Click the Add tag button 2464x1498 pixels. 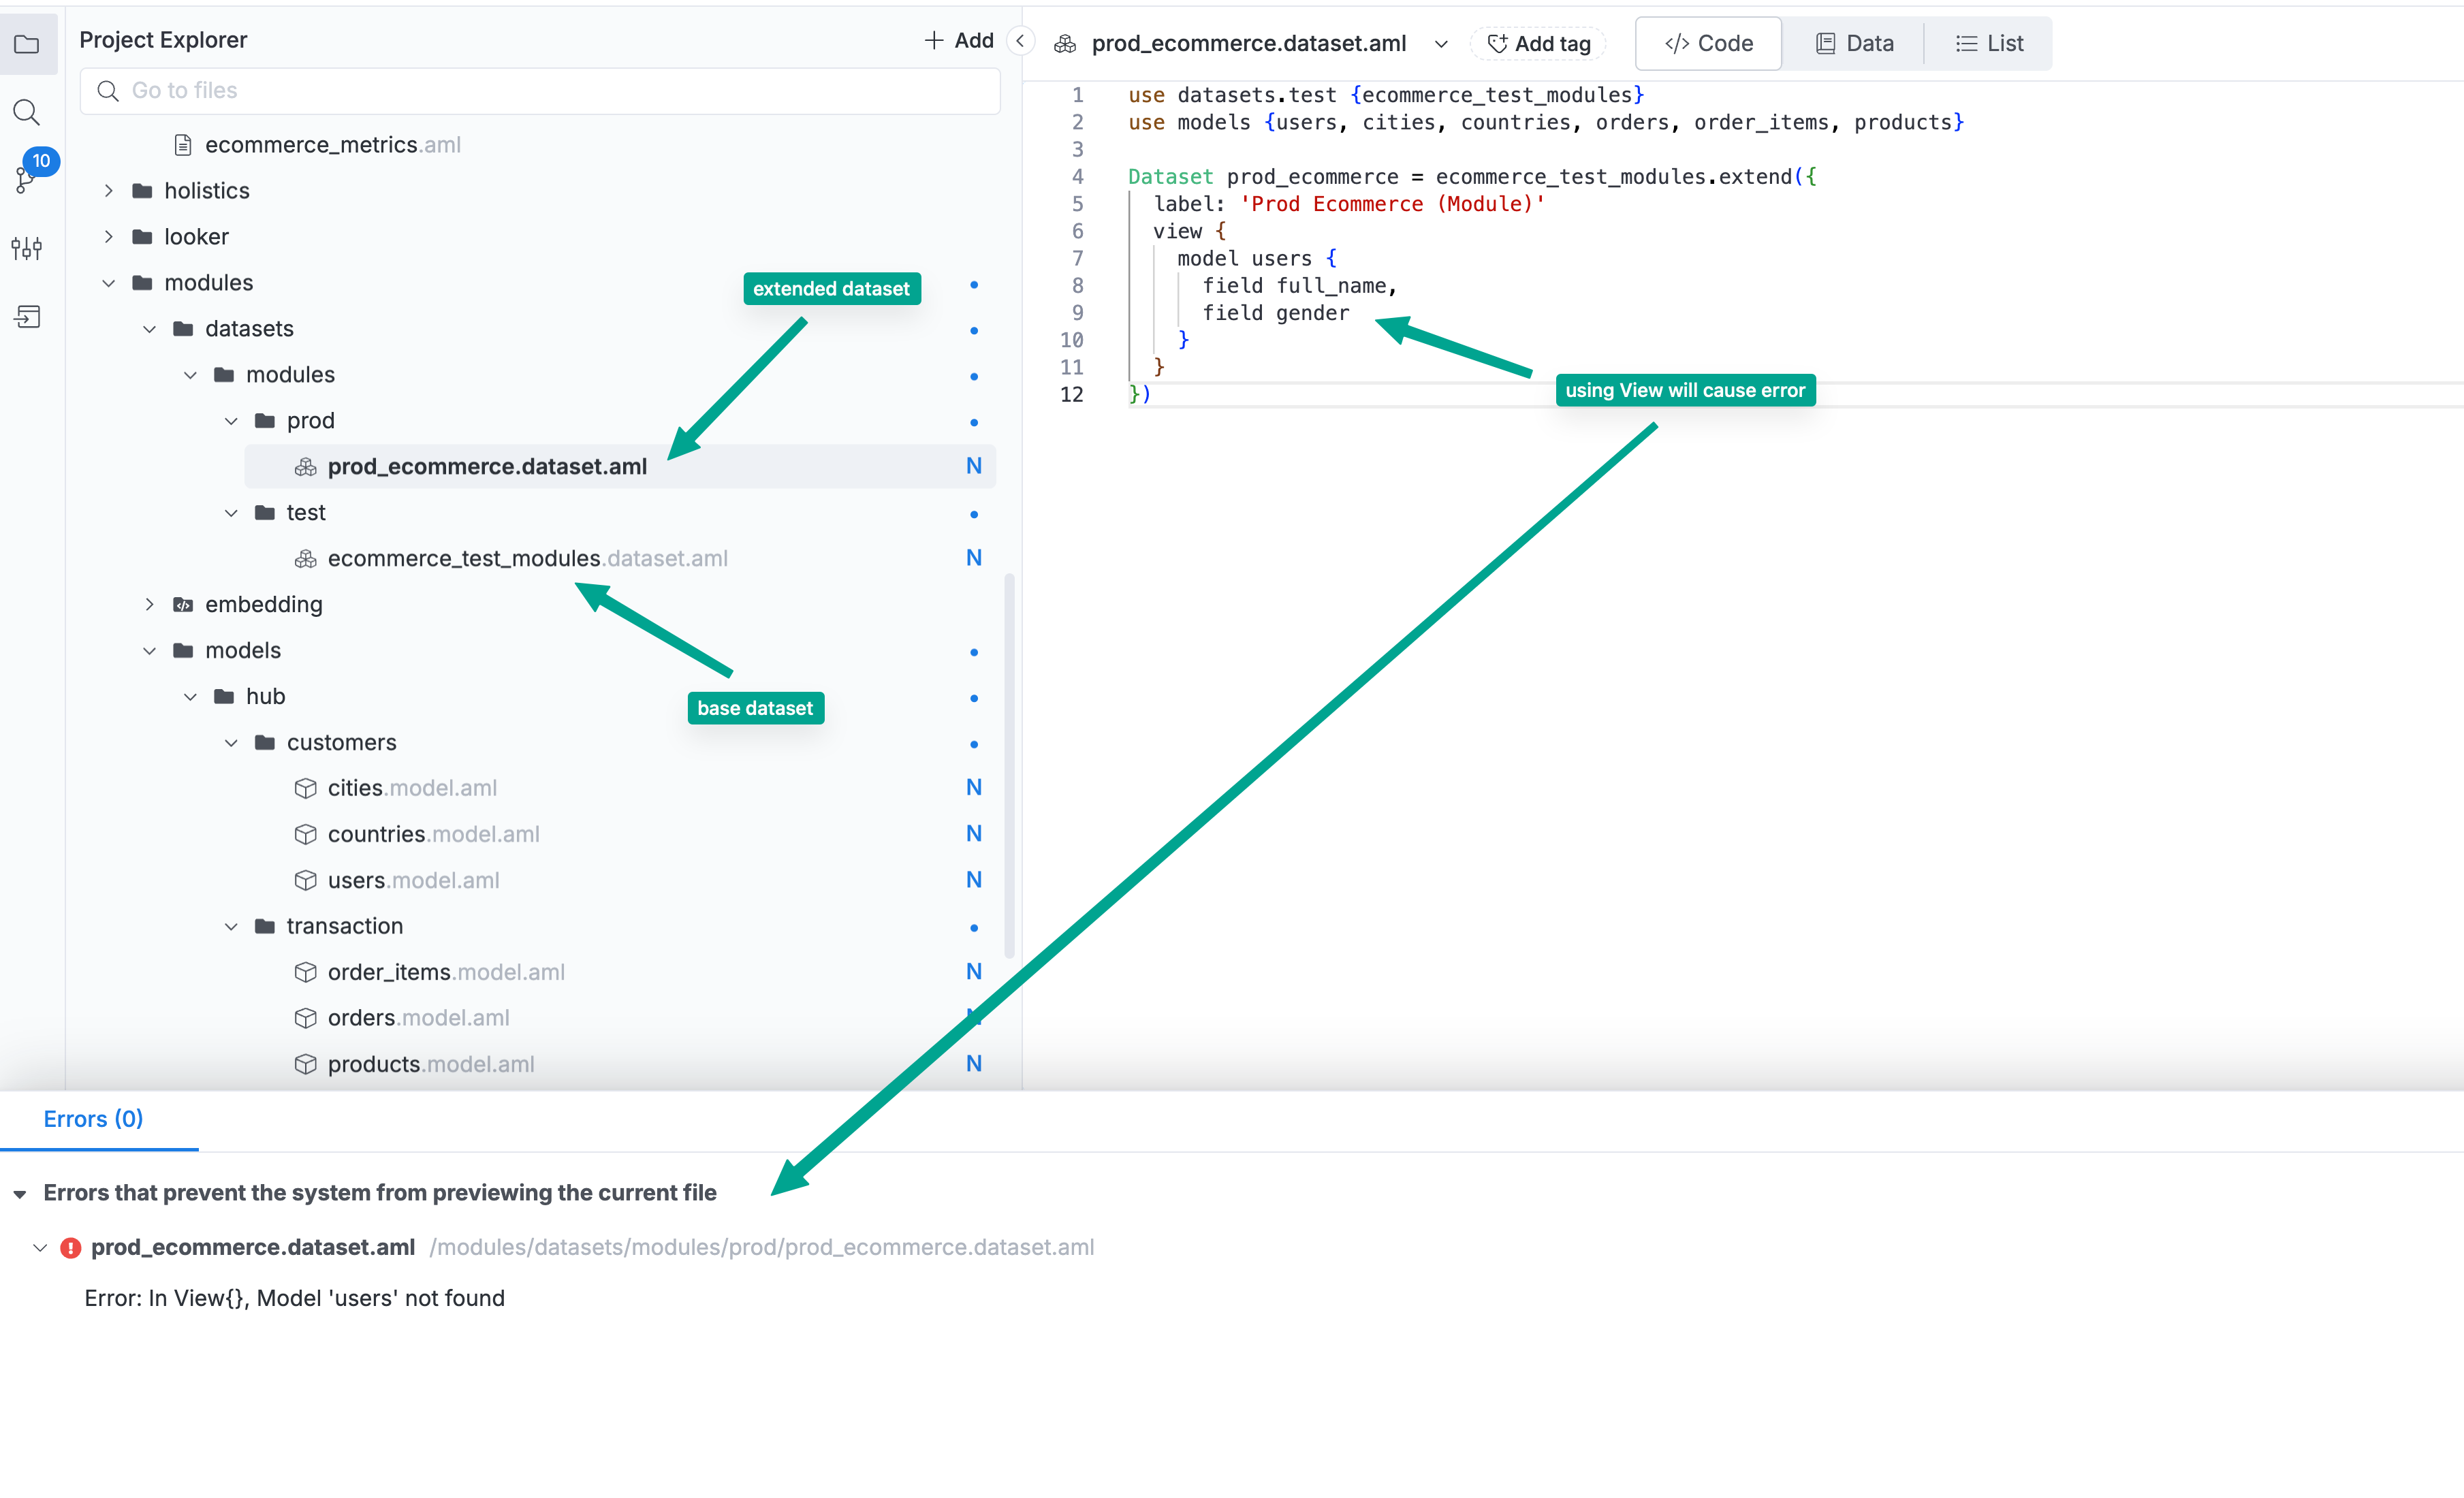[1538, 44]
